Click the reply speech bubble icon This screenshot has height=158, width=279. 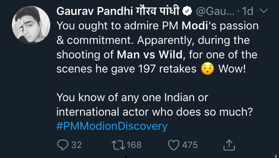pos(62,145)
